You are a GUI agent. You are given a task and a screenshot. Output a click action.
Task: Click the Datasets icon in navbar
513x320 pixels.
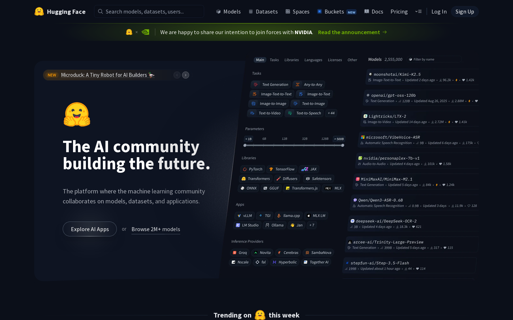point(251,11)
